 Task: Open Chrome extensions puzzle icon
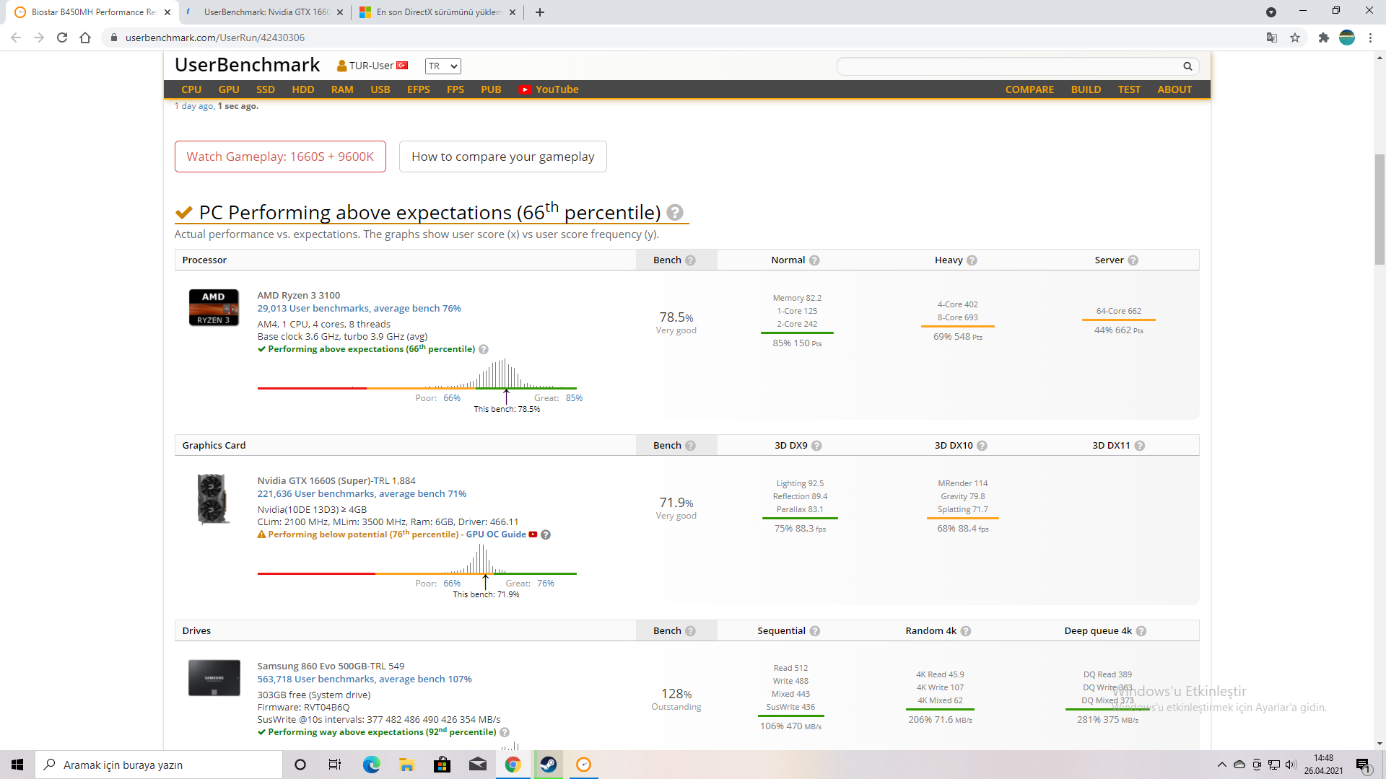tap(1323, 38)
